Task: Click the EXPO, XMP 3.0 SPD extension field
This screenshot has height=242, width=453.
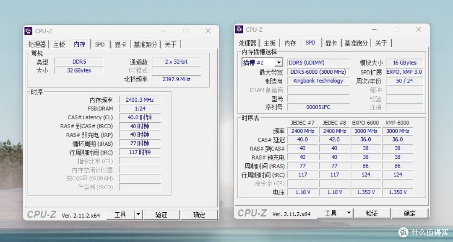Action: 404,72
